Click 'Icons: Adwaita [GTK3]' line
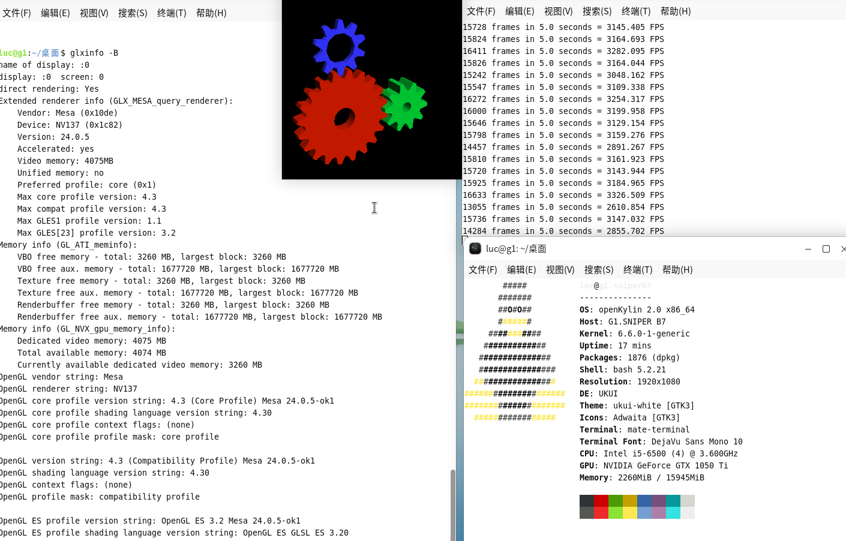Viewport: 846px width, 541px height. point(630,417)
